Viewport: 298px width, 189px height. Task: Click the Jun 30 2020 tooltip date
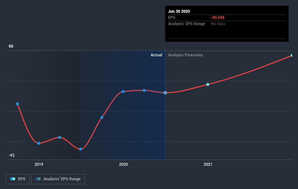[x=179, y=11]
